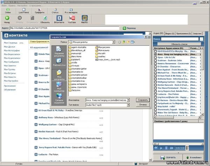Open the Я в закладках tool

(x=71, y=11)
